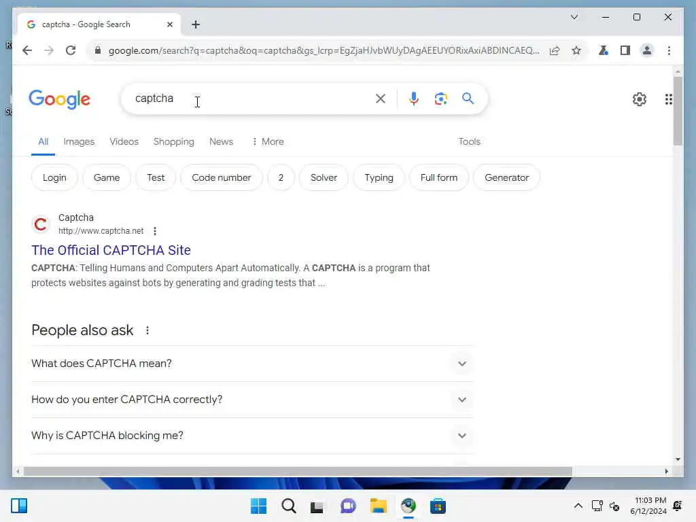The width and height of the screenshot is (696, 522).
Task: Click the captcha.net result favicon
Action: [x=40, y=224]
